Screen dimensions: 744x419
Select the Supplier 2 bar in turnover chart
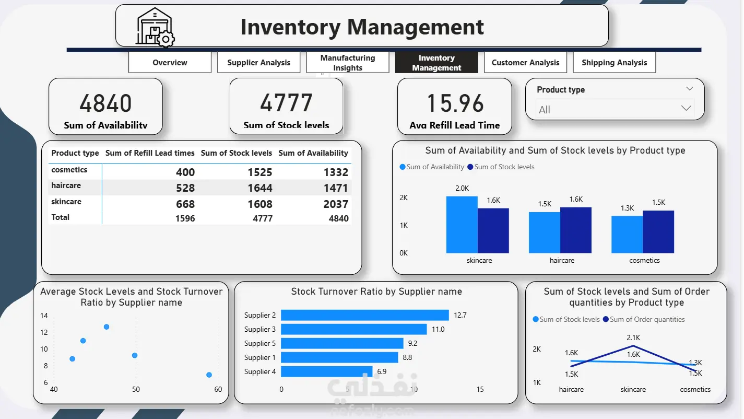coord(365,315)
